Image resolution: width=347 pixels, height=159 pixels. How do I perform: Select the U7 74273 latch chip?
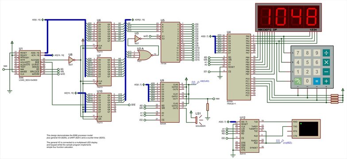(104, 72)
